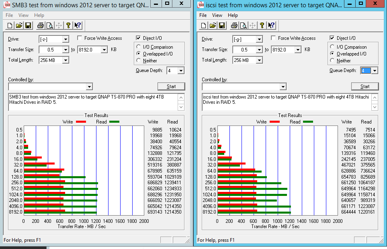The image size is (387, 249).
Task: Click Print Preview icon in iscsi window
Action: (x=243, y=25)
